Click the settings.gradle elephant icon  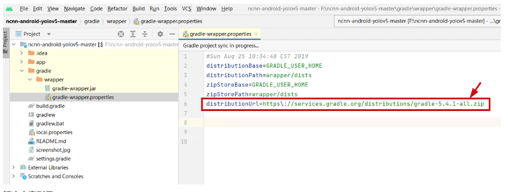[32, 159]
